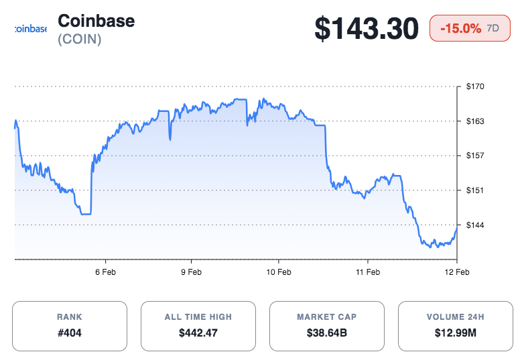The height and width of the screenshot is (354, 524).
Task: Open the Volume 24H card
Action: 456,326
